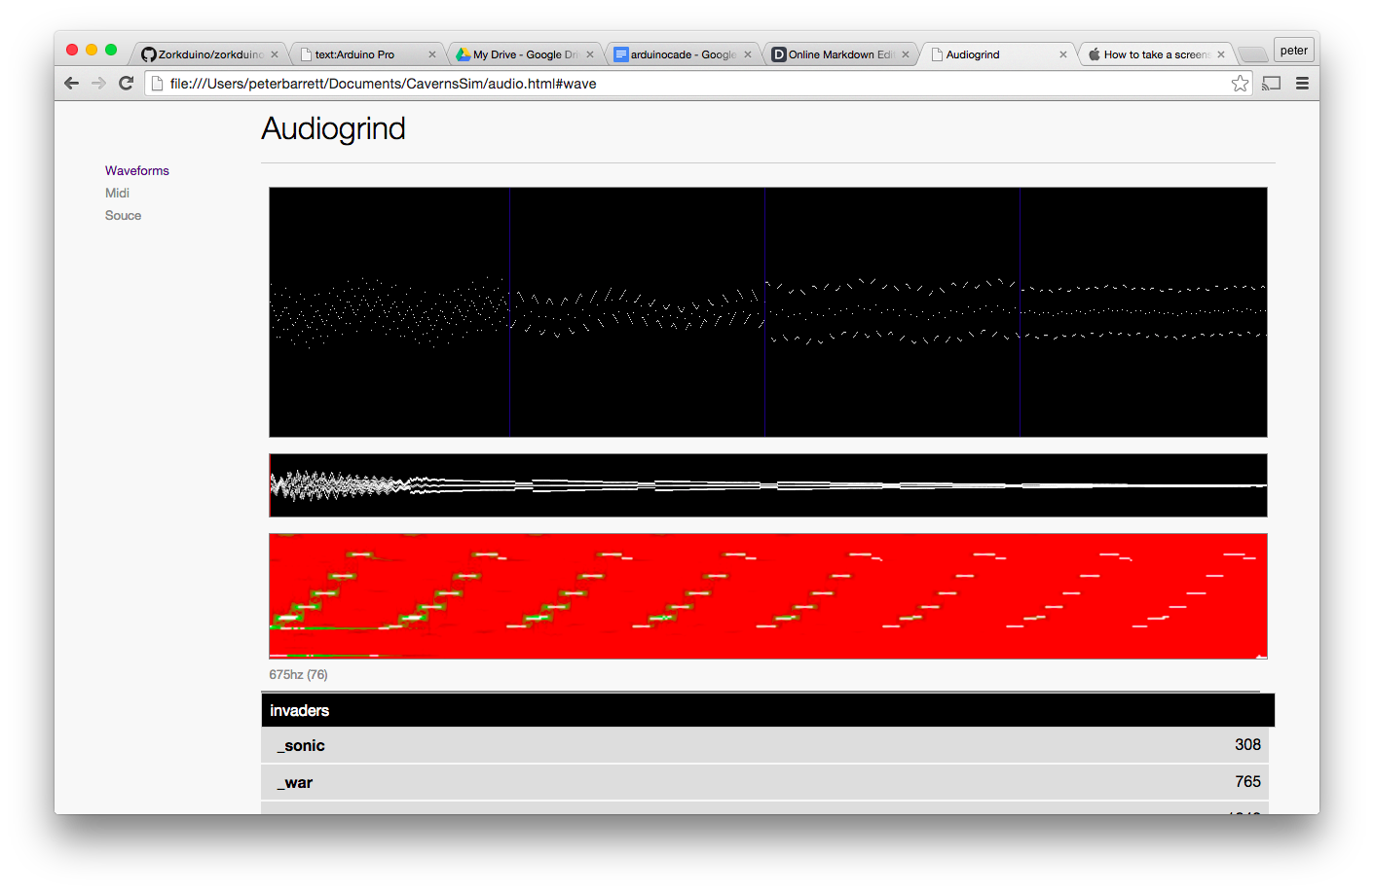Bookmark this page with the star

(1240, 84)
